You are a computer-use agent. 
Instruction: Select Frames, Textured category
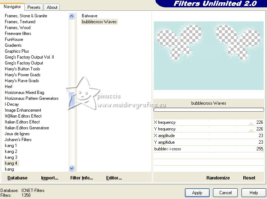click(x=20, y=22)
